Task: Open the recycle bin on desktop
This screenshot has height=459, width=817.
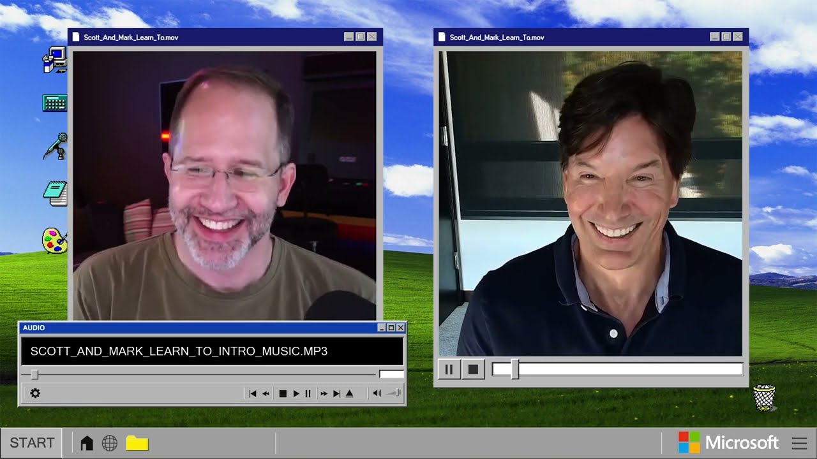Action: tap(764, 397)
